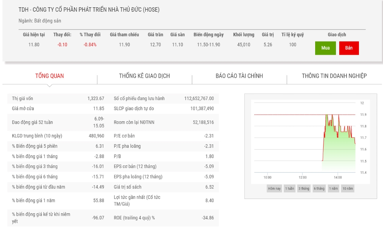
Task: Select the Hôm nay chart range
Action: 274,188
